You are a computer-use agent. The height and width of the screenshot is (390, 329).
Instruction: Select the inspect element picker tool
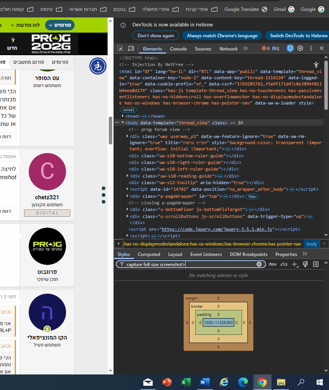point(120,48)
